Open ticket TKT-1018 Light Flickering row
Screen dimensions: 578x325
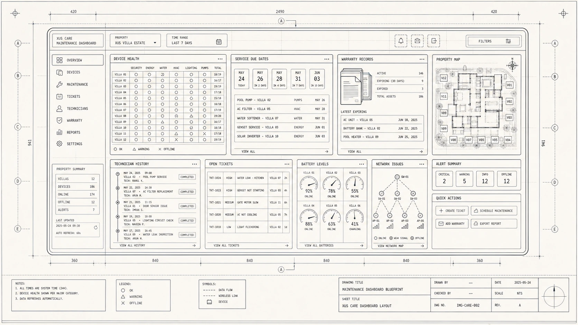(248, 227)
